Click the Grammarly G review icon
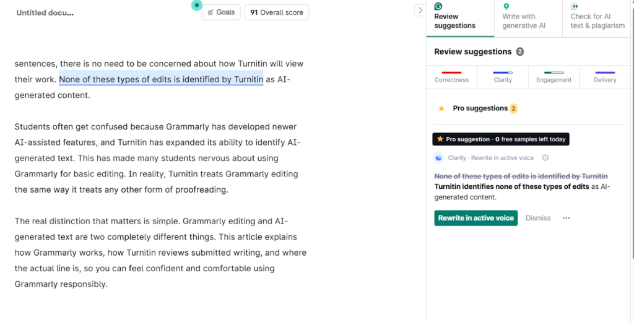Screen dimensions: 634x322 tap(438, 7)
